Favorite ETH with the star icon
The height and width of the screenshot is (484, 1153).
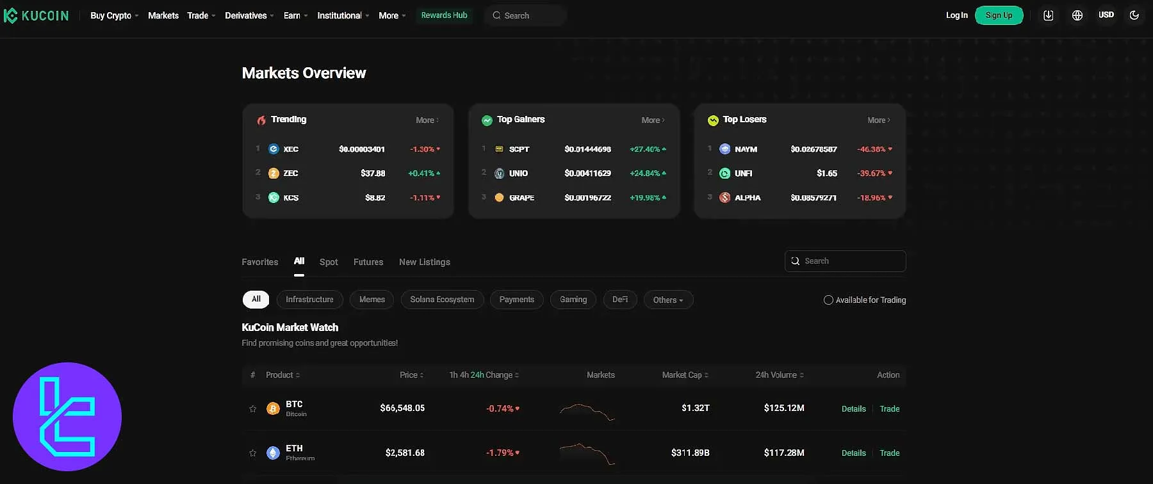[x=253, y=453]
